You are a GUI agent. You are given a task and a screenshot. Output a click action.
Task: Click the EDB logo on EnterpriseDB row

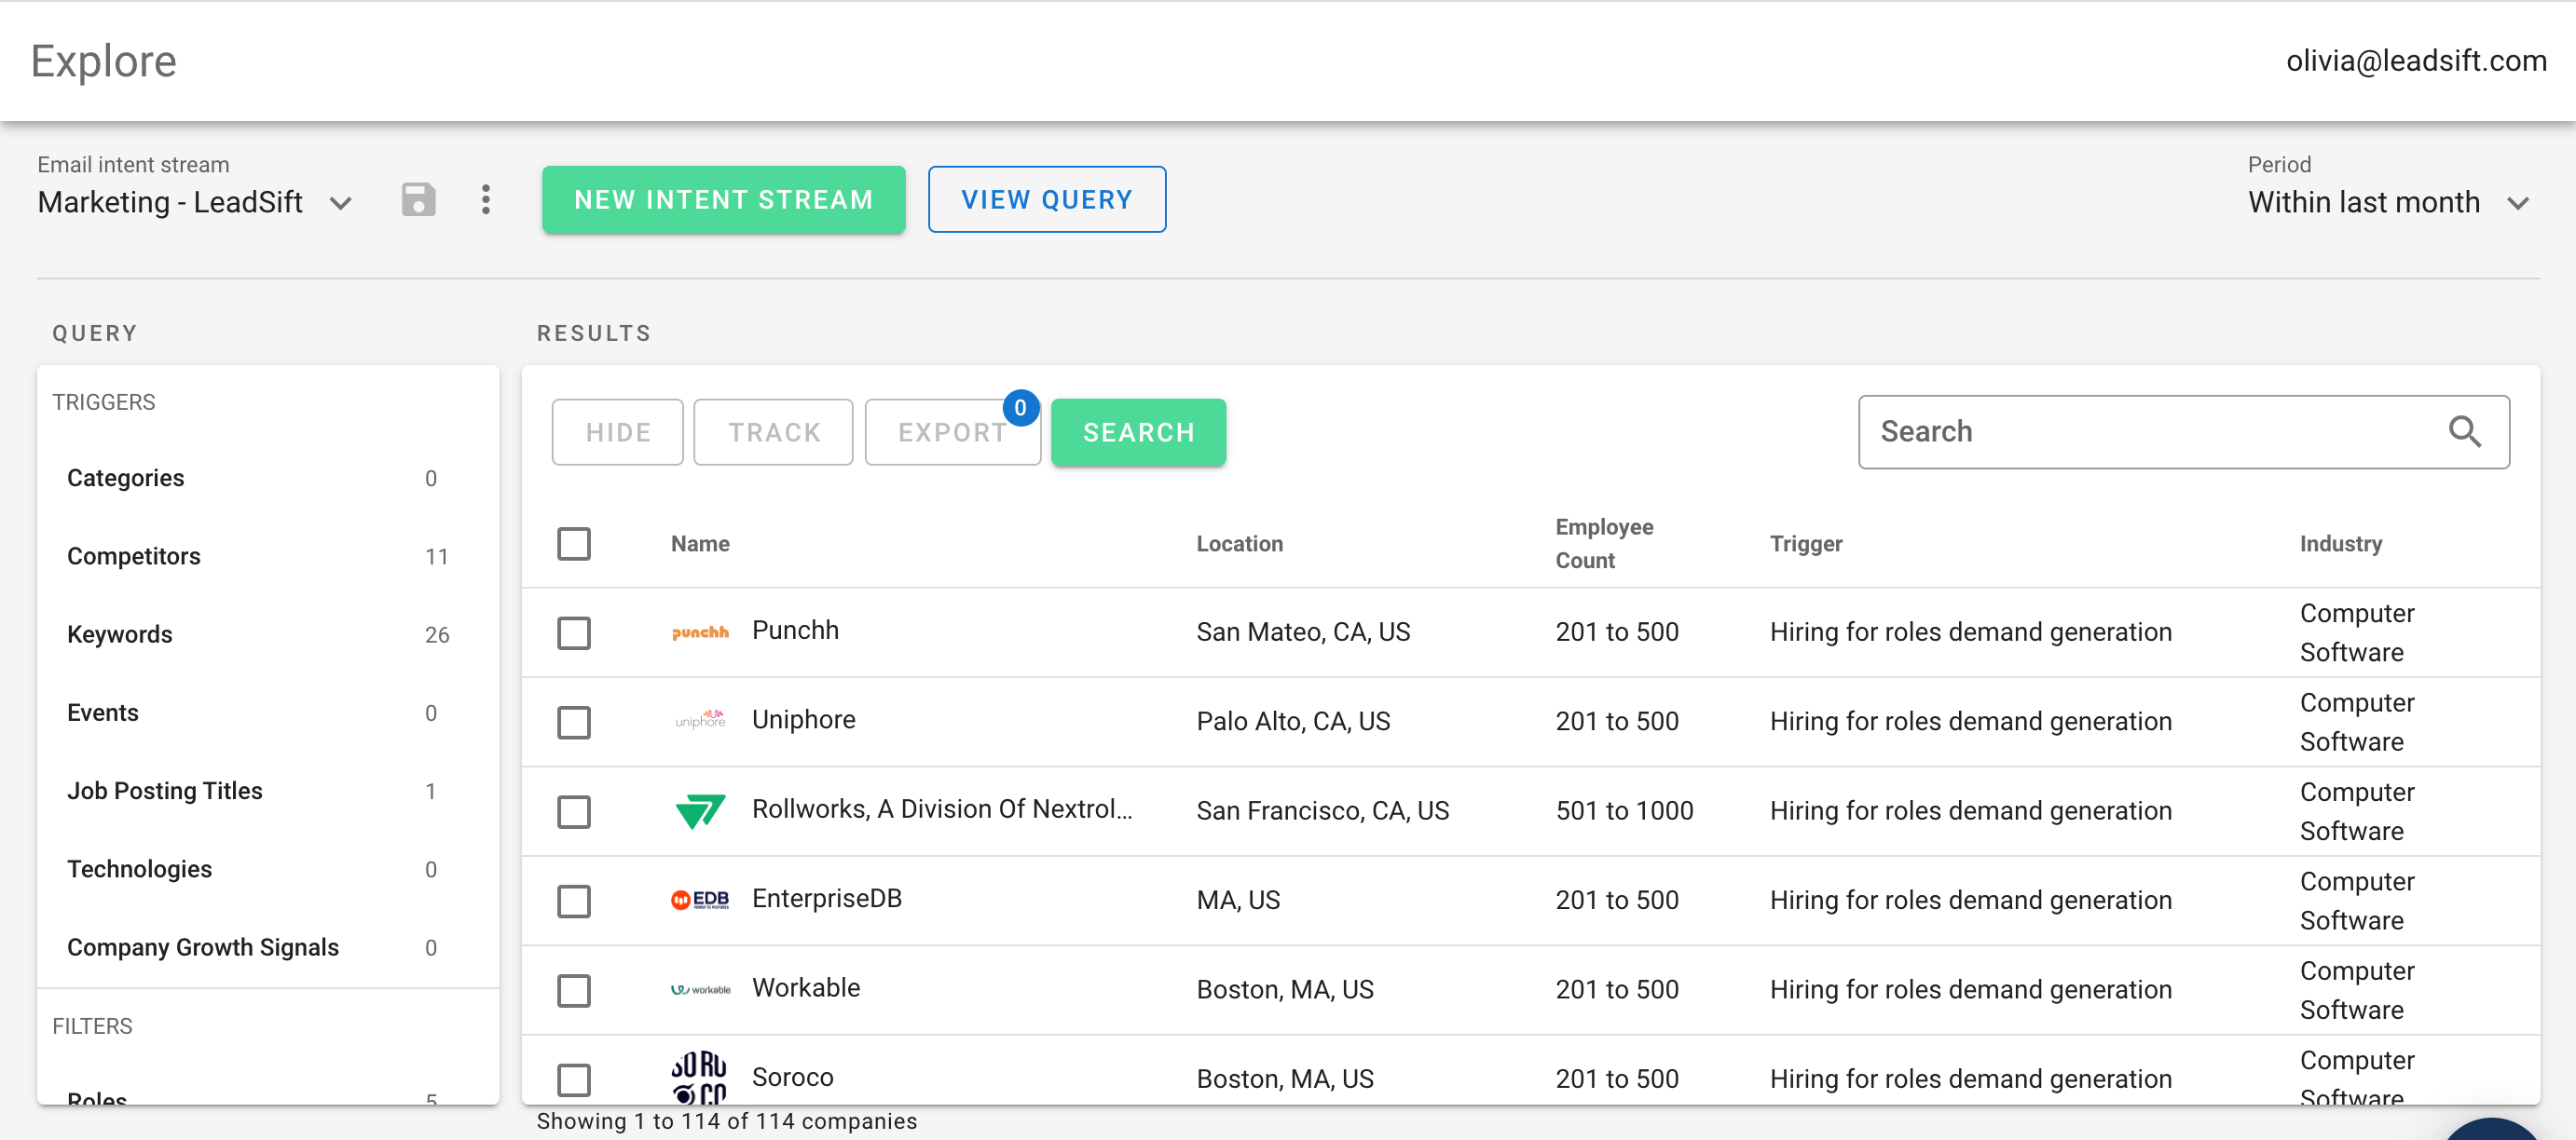coord(700,899)
